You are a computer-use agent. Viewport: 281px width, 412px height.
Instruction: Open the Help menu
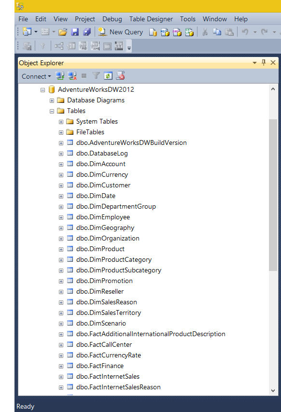pos(241,19)
